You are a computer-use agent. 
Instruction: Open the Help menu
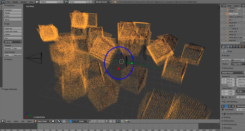coord(31,2)
